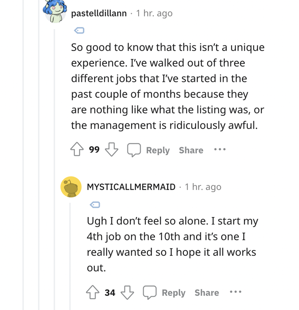
Task: Reply to pastelldillann's comment
Action: (158, 150)
